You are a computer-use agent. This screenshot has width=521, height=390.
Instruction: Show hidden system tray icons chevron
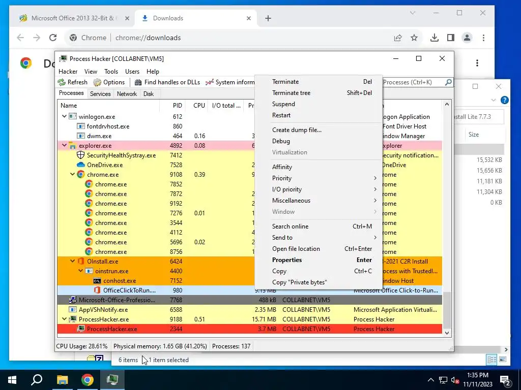coord(430,380)
